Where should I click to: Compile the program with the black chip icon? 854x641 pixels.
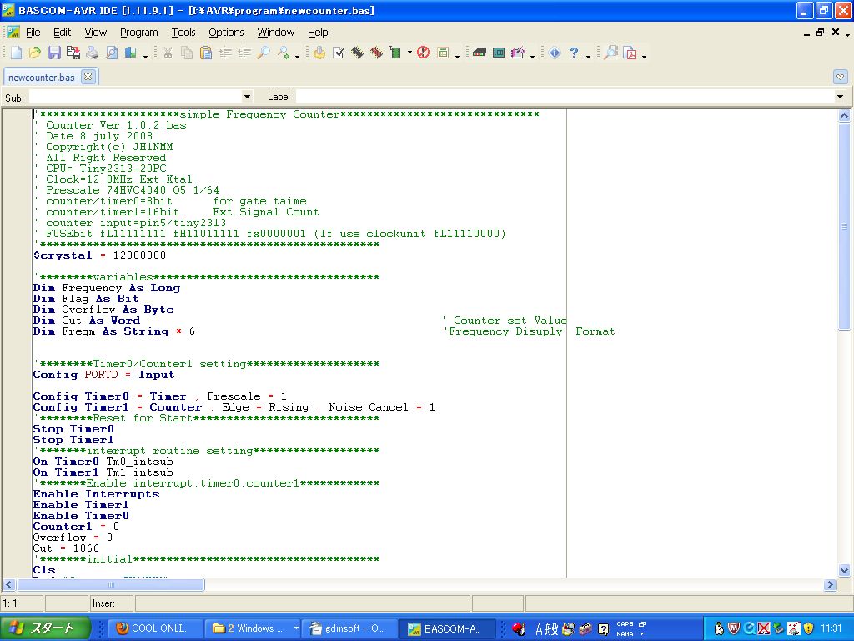point(357,53)
